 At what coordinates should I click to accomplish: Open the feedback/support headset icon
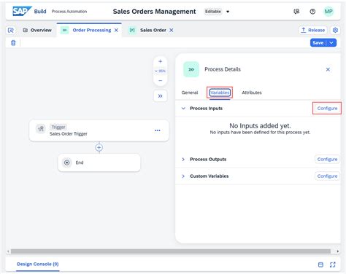coord(296,12)
